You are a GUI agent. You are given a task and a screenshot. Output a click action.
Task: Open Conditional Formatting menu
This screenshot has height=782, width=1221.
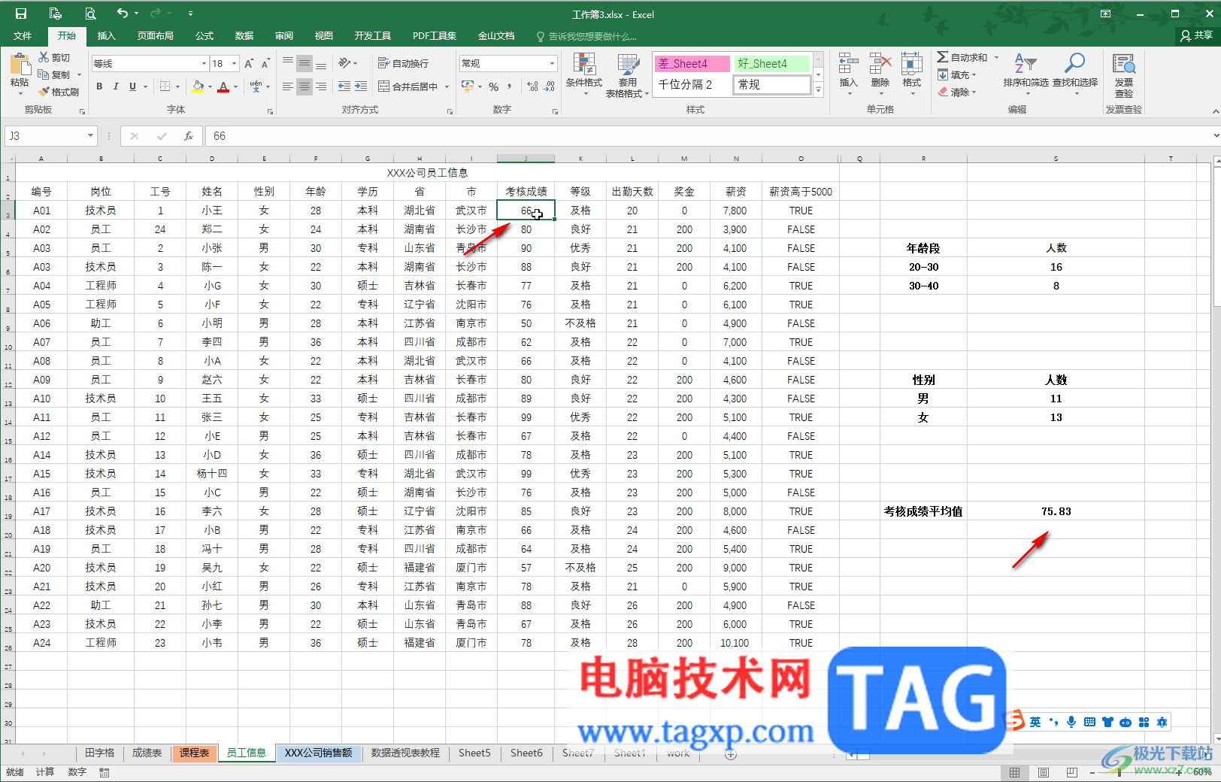(584, 75)
